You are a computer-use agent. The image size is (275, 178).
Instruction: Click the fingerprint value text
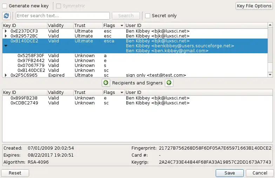[x=215, y=148]
